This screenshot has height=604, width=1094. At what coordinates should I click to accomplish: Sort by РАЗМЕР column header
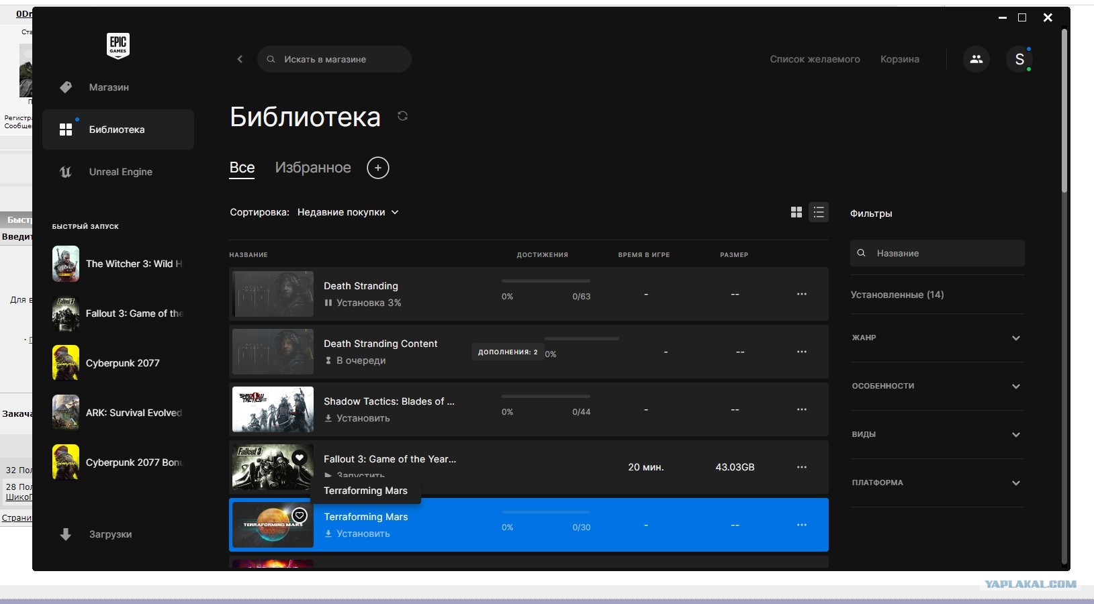[x=734, y=255]
